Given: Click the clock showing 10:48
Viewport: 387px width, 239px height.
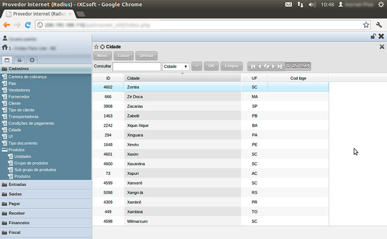Looking at the screenshot, I should 327,4.
